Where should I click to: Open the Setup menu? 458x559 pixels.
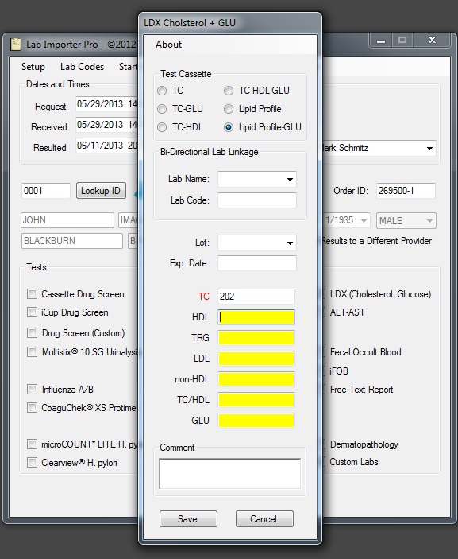[x=33, y=67]
